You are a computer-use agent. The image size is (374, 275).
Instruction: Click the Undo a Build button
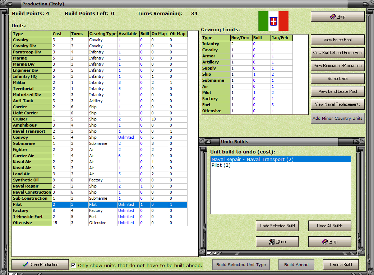(x=341, y=265)
